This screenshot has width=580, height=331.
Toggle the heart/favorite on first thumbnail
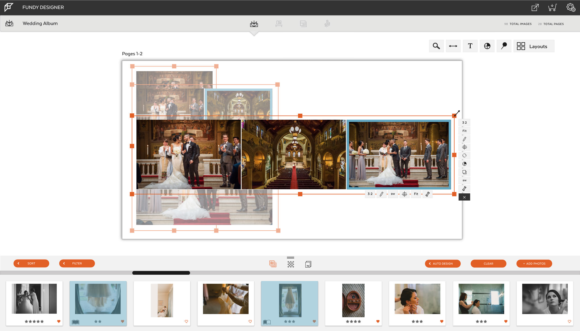coord(59,321)
